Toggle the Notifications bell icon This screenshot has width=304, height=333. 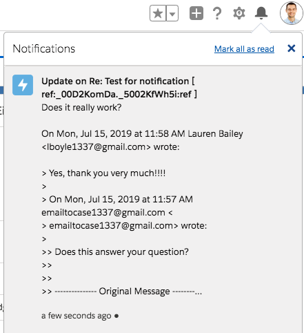click(x=261, y=13)
